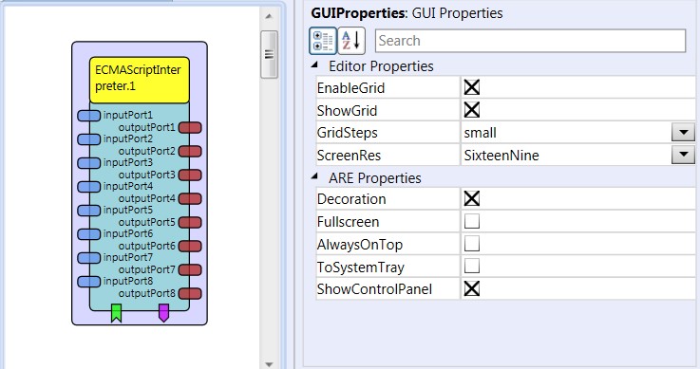This screenshot has height=369, width=700.
Task: Select the ShowControlPanel property label
Action: coord(374,288)
